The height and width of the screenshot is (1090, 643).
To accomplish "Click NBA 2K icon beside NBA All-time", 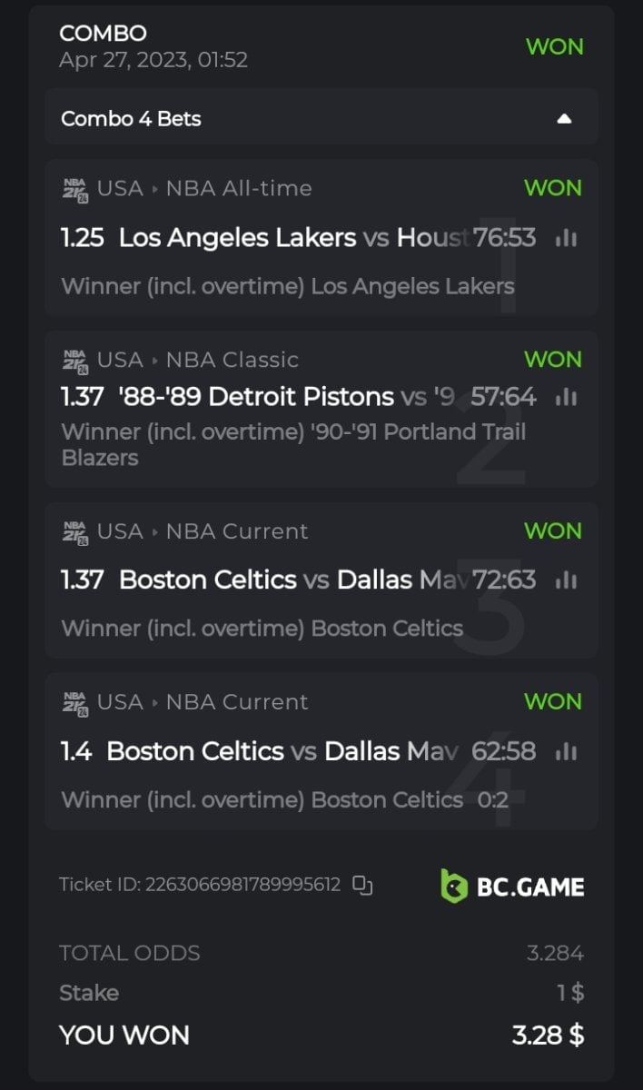I will point(75,189).
